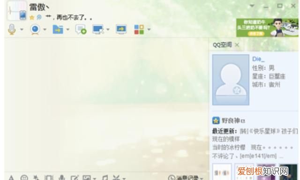The height and width of the screenshot is (180, 300).
Task: Minimize the chat window
Action: (266, 7)
